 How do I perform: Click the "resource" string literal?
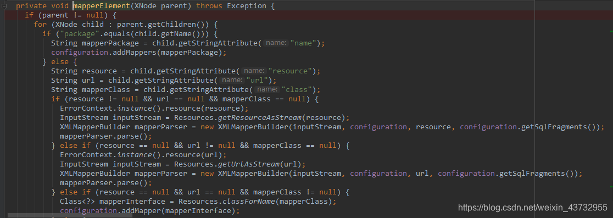(289, 71)
